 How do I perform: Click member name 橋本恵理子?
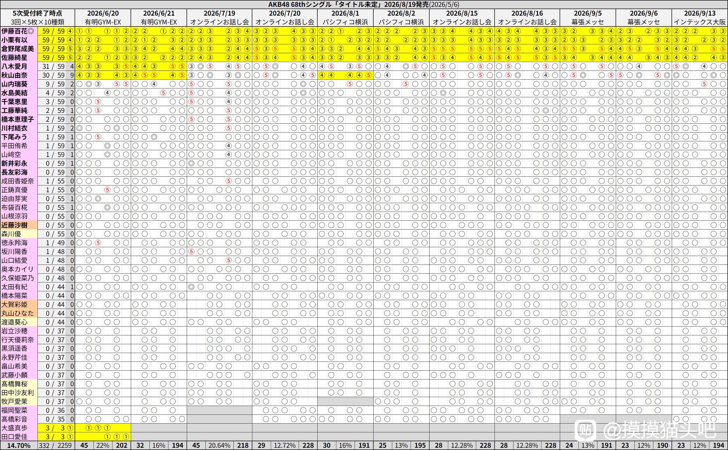[x=18, y=119]
